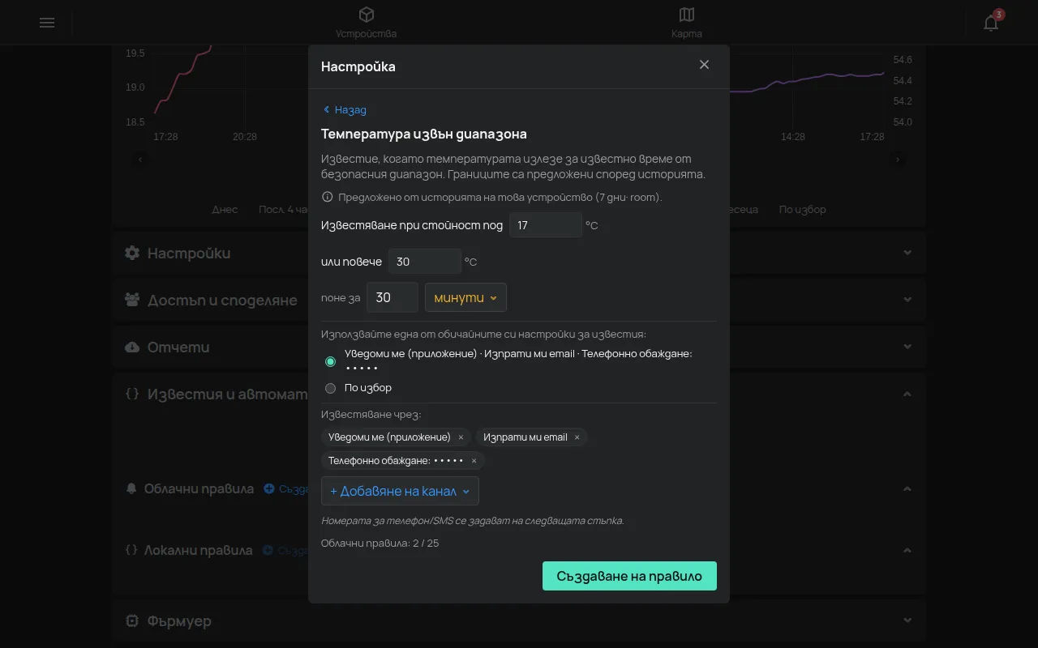This screenshot has width=1038, height=648.
Task: Click the Облачни правила: 2 / 25 text
Action: click(x=380, y=543)
